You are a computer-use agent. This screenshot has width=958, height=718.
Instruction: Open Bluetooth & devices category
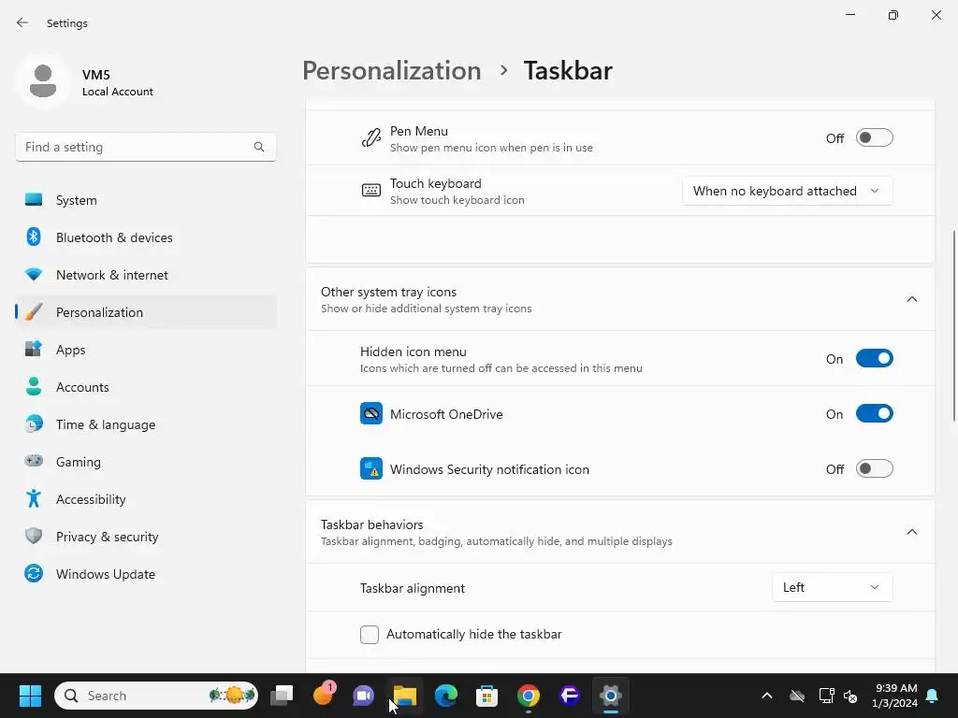(x=146, y=237)
